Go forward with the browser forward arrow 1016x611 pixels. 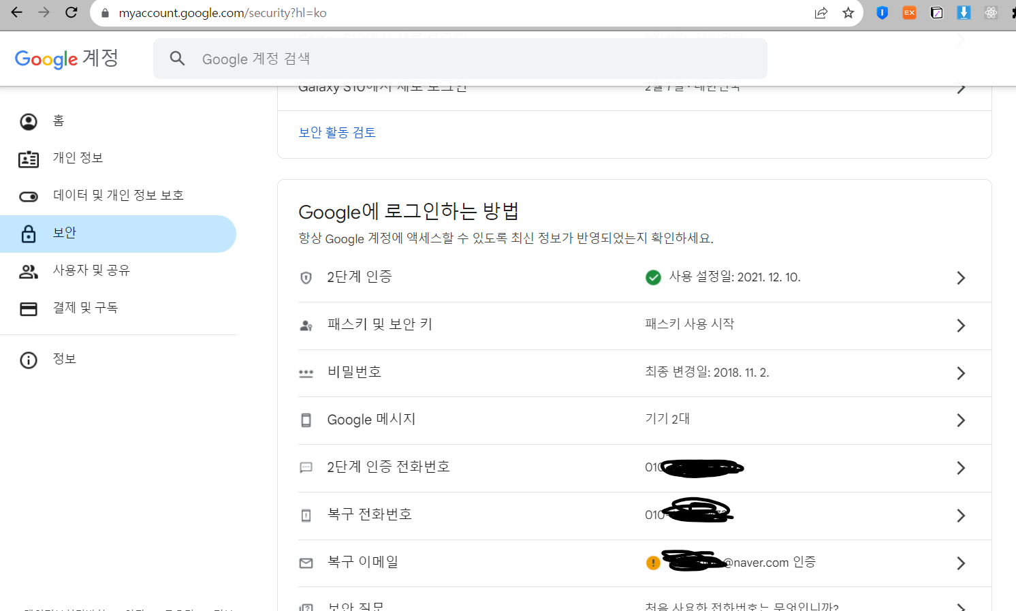pyautogui.click(x=44, y=12)
